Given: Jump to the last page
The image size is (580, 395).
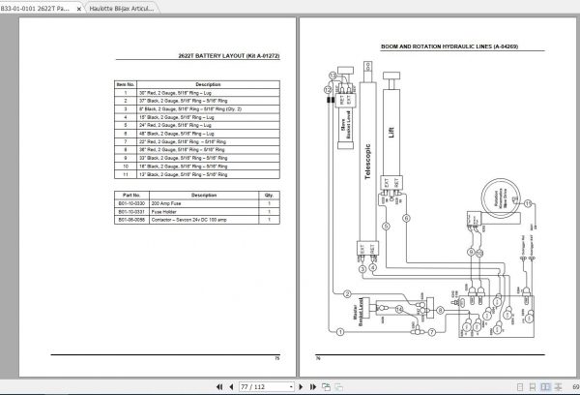Looking at the screenshot, I should [313, 387].
